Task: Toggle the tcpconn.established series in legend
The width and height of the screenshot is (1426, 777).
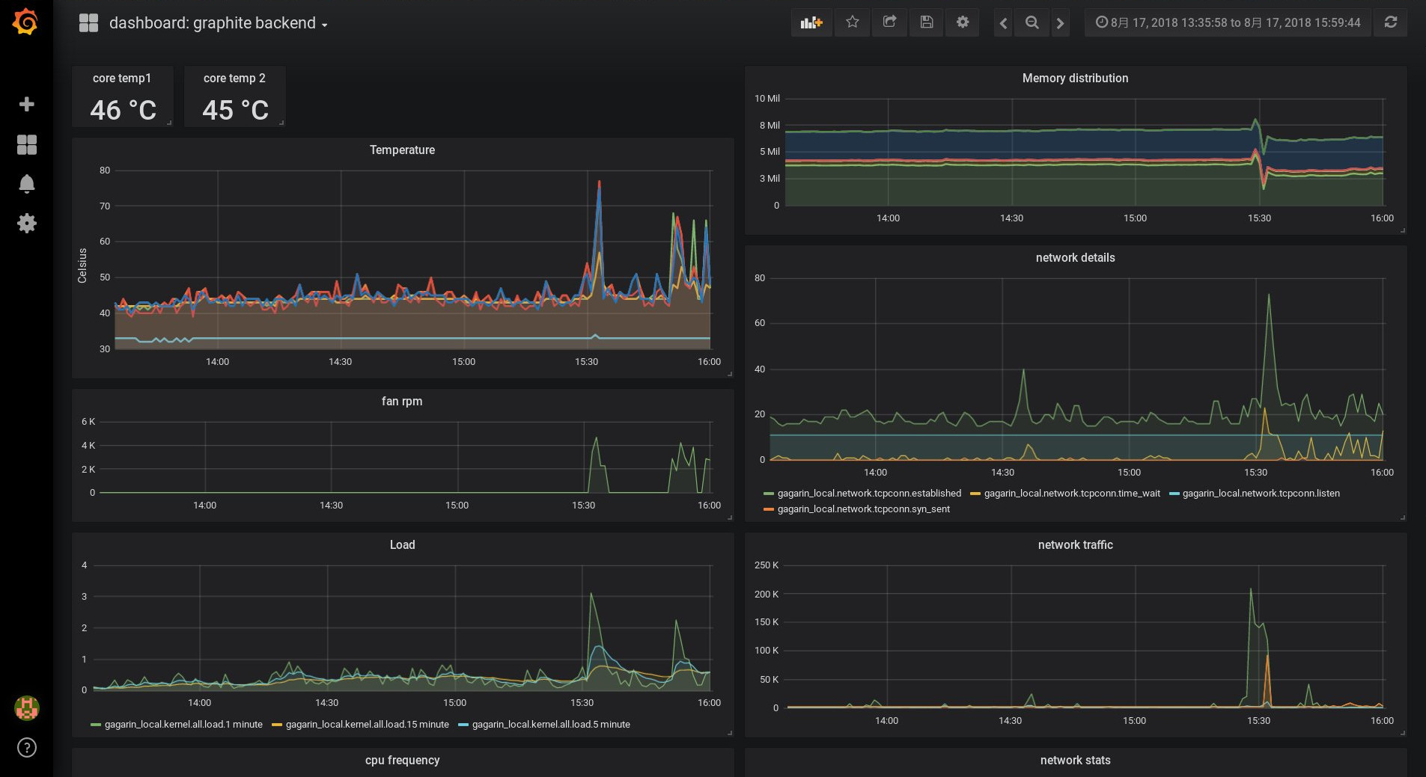Action: pyautogui.click(x=868, y=494)
